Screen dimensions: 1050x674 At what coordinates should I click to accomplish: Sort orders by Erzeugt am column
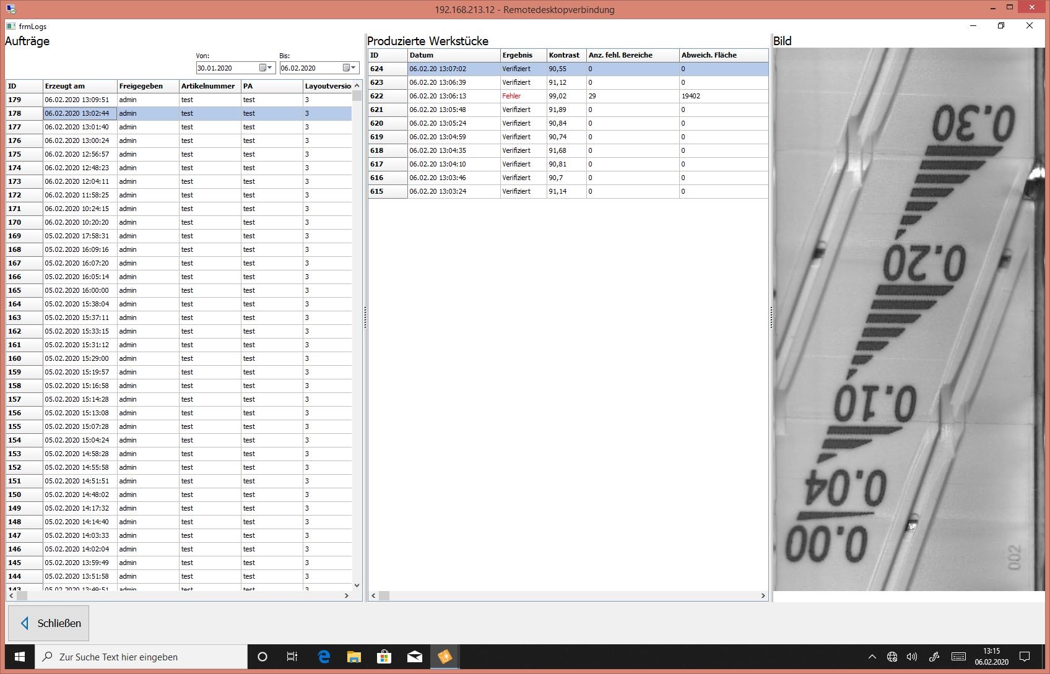pos(80,86)
